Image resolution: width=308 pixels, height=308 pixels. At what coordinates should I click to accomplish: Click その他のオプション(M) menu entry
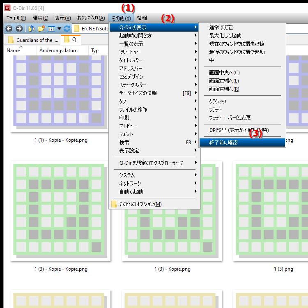154,204
